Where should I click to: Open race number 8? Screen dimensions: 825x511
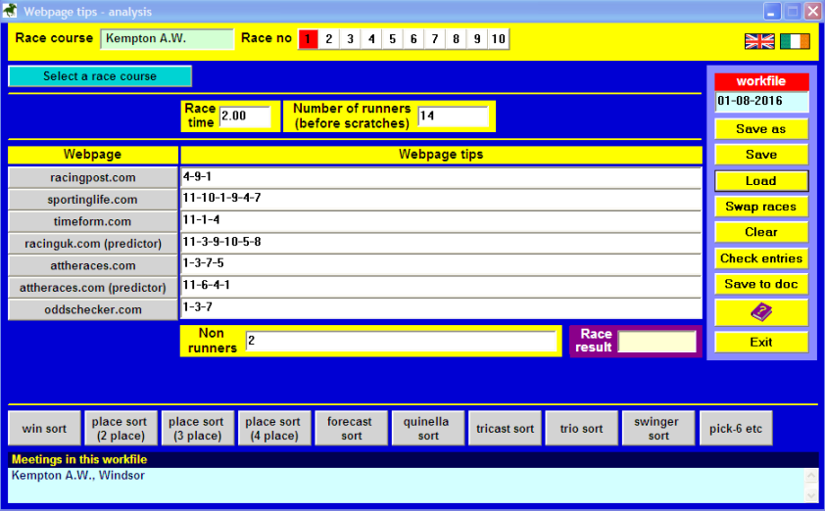pos(456,39)
